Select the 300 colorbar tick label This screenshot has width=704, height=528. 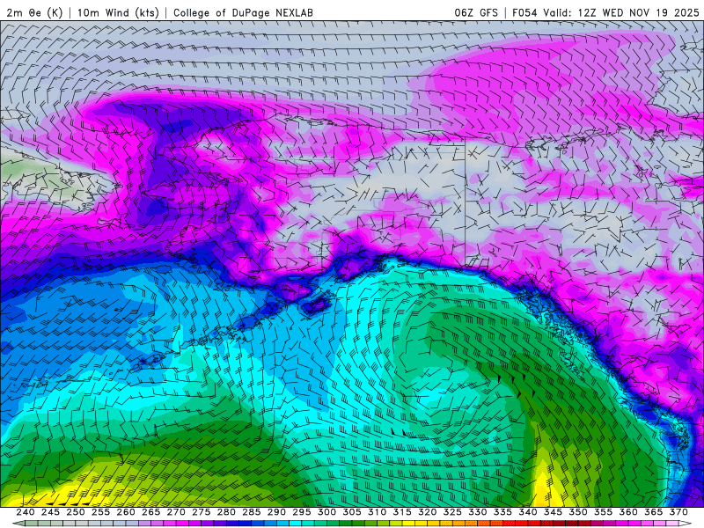[326, 512]
